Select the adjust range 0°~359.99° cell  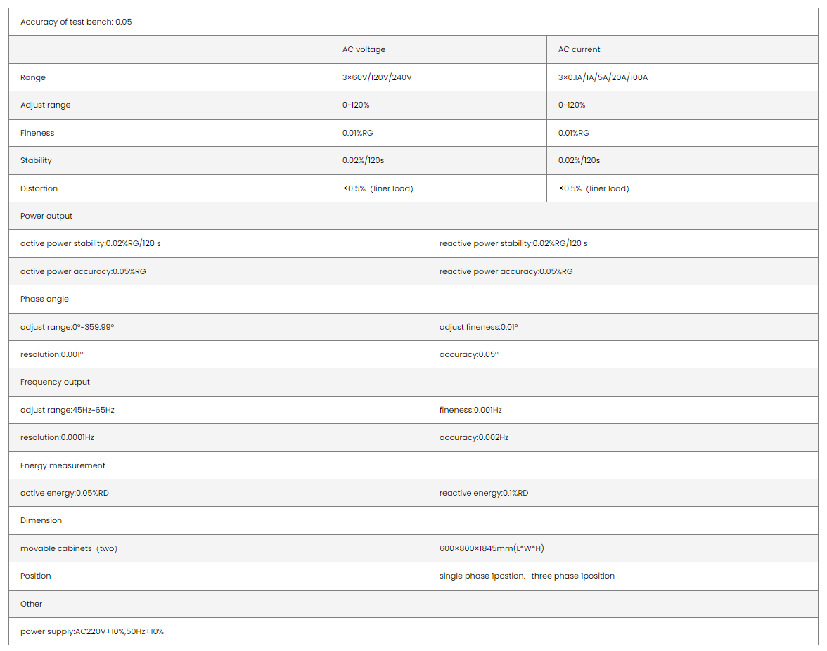[x=68, y=327]
